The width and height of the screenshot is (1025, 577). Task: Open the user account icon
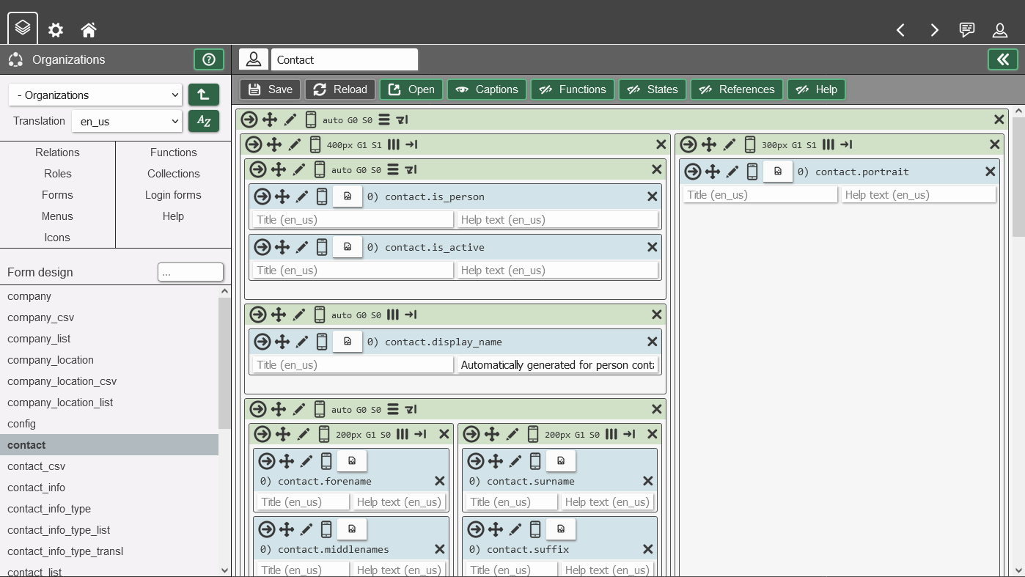pos(1000,30)
